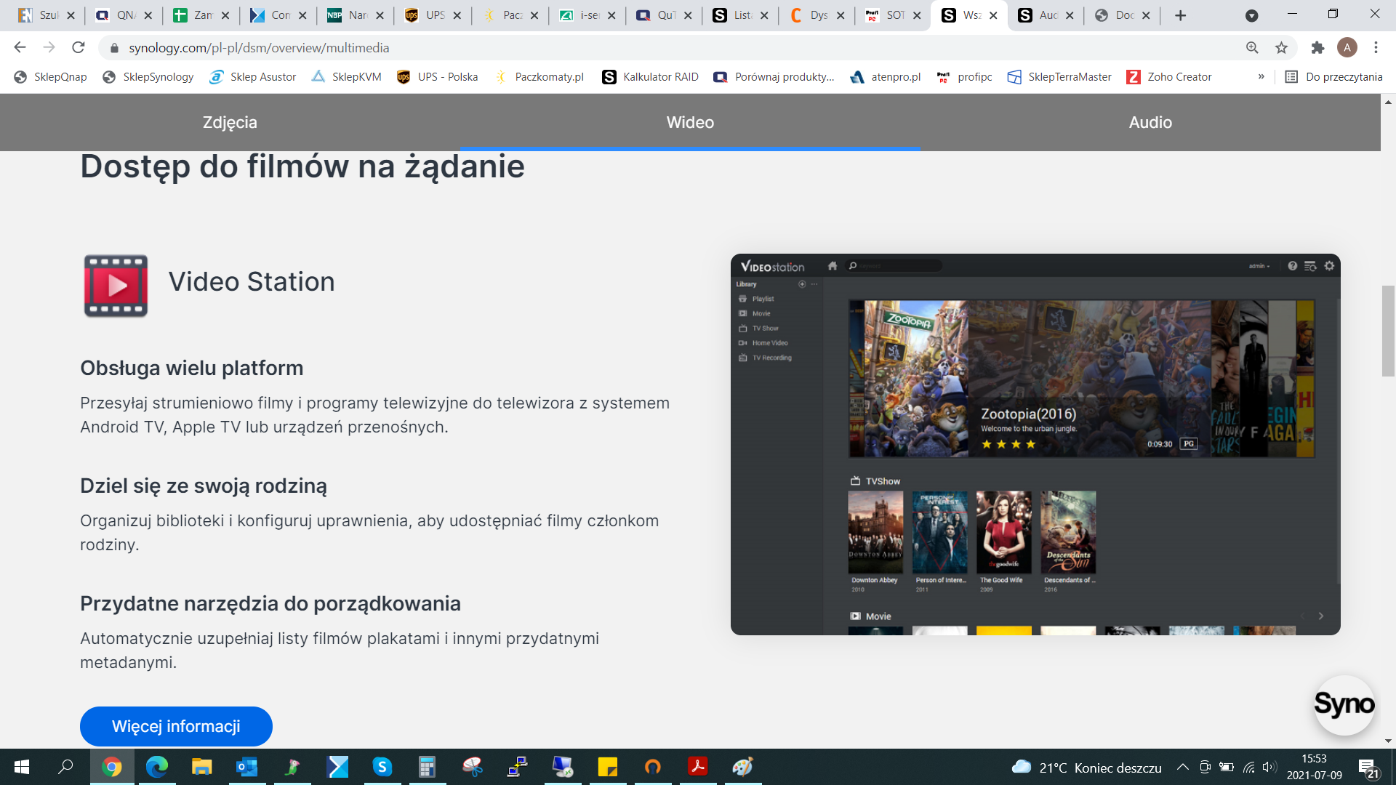Click the taskbar clock showing 15:53

[x=1314, y=767]
